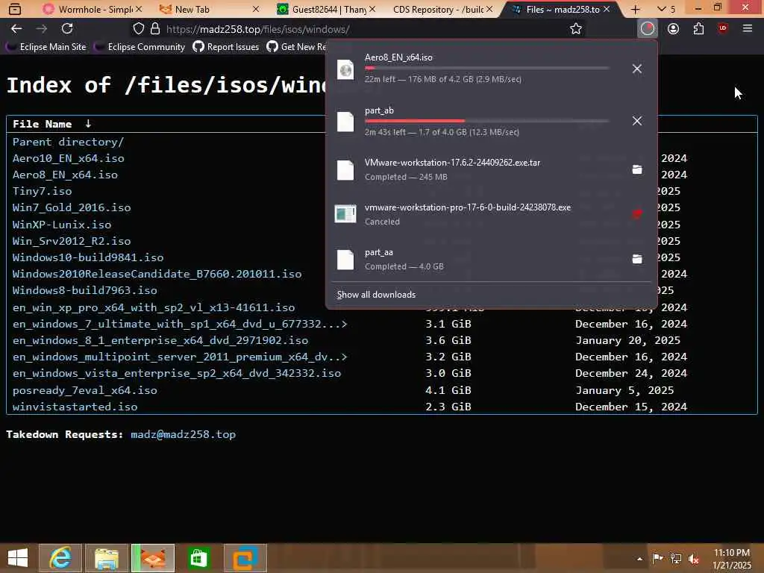Switch to the CDS Repository tab

437,9
